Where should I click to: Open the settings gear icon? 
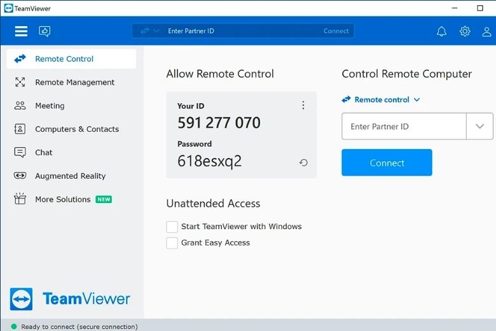pos(465,31)
